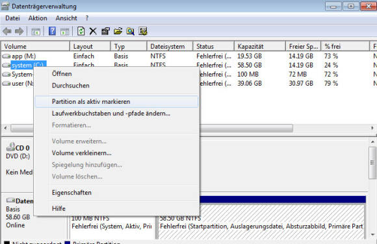
Task: Click the black X delete toolbar icon
Action: [93, 31]
